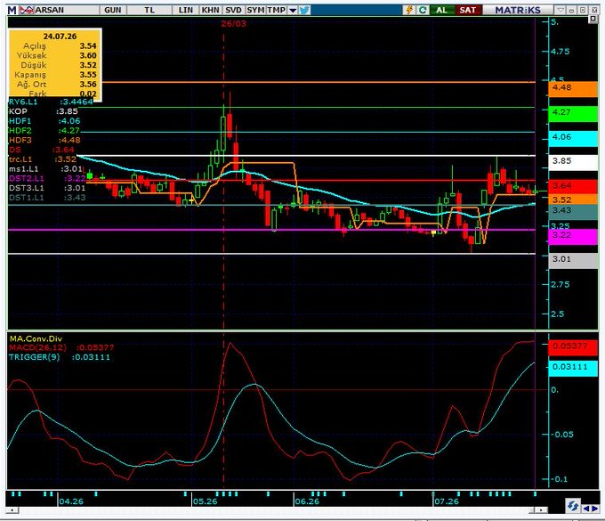Viewport: 605px width, 521px height.
Task: Click the red MACD value 0.05377 label
Action: tap(573, 347)
